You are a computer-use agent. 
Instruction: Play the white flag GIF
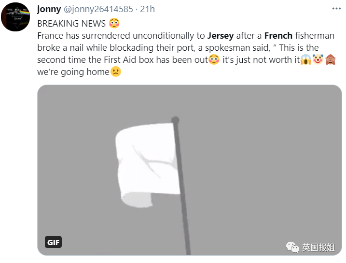coord(189,170)
